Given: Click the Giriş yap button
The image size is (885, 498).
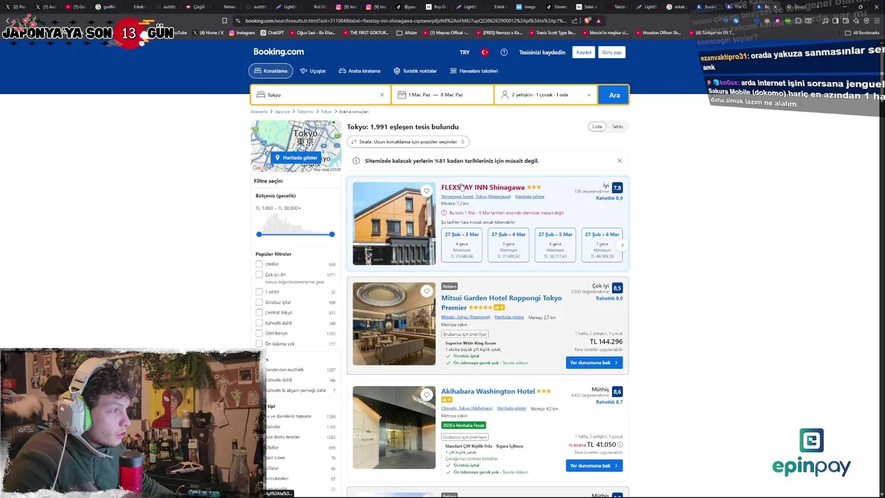Looking at the screenshot, I should [612, 53].
